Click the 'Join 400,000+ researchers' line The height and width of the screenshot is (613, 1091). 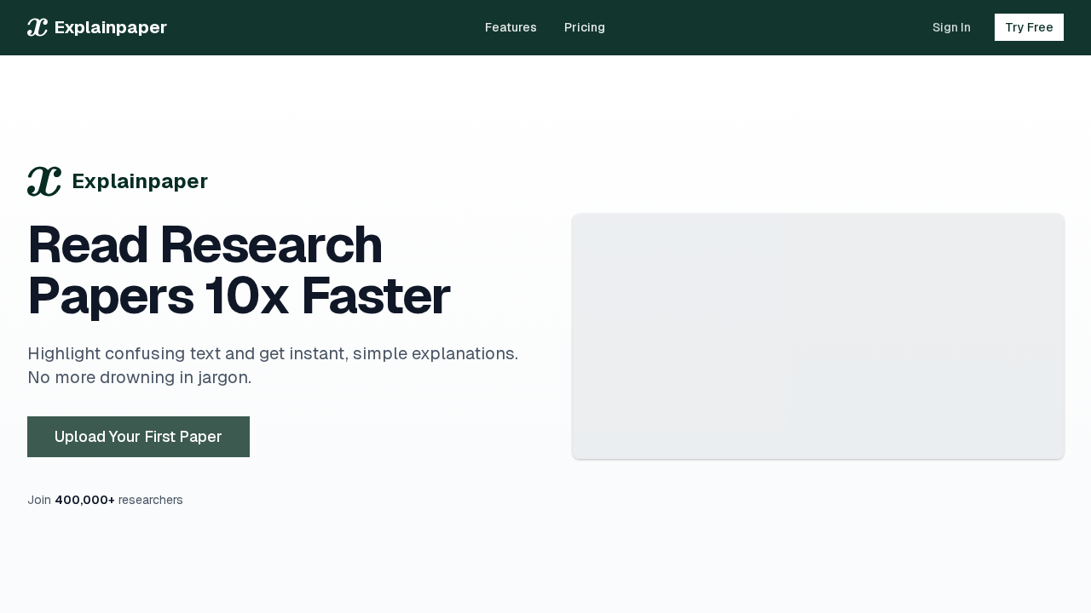[105, 500]
